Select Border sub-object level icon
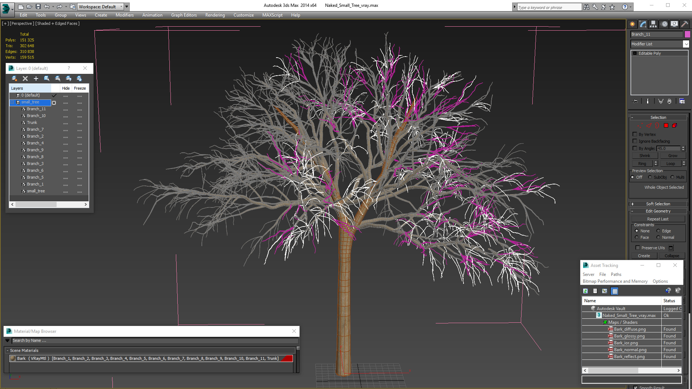692x389 pixels. tap(657, 125)
